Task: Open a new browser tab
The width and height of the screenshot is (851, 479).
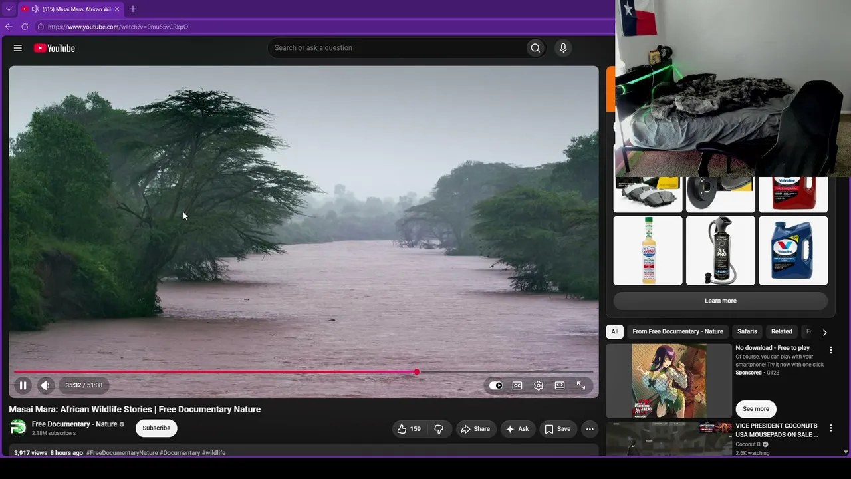Action: tap(133, 9)
